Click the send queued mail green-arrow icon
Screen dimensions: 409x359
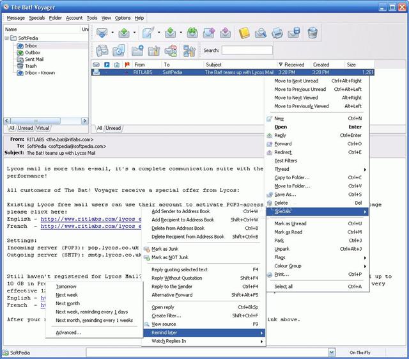point(124,33)
